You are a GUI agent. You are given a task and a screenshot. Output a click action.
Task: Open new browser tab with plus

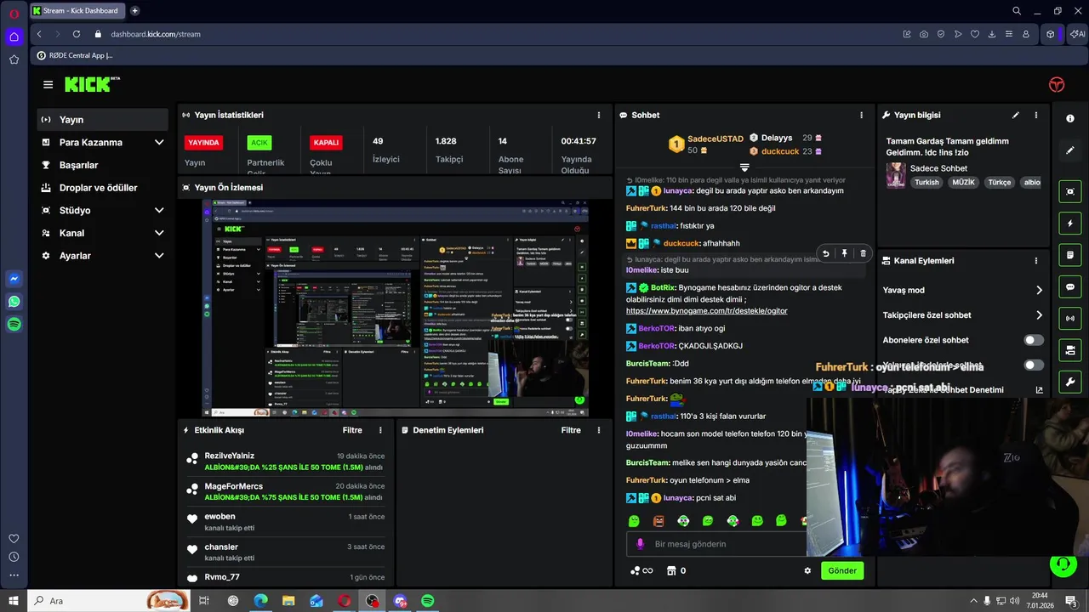(x=134, y=11)
